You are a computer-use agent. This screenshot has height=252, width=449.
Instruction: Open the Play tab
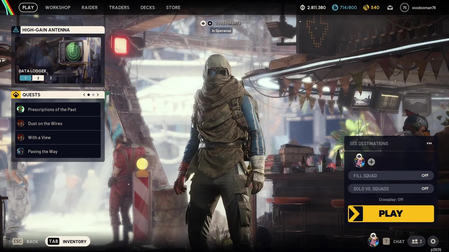point(28,7)
